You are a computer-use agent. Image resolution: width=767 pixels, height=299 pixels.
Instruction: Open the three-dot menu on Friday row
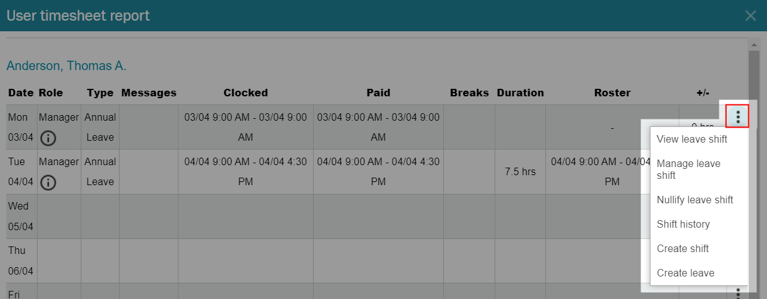[738, 293]
